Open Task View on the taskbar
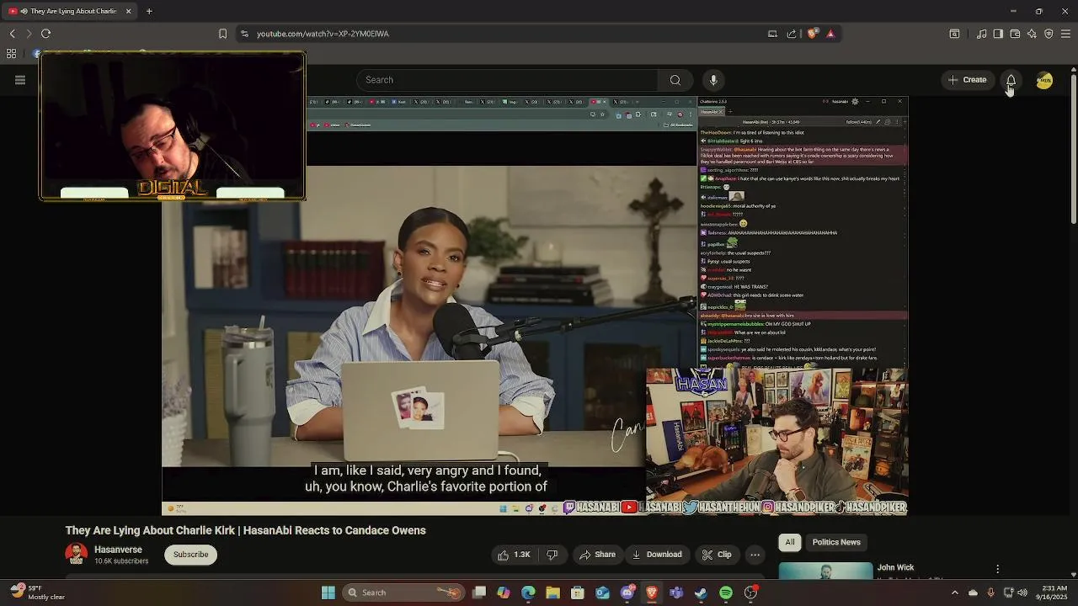1078x606 pixels. pyautogui.click(x=479, y=593)
